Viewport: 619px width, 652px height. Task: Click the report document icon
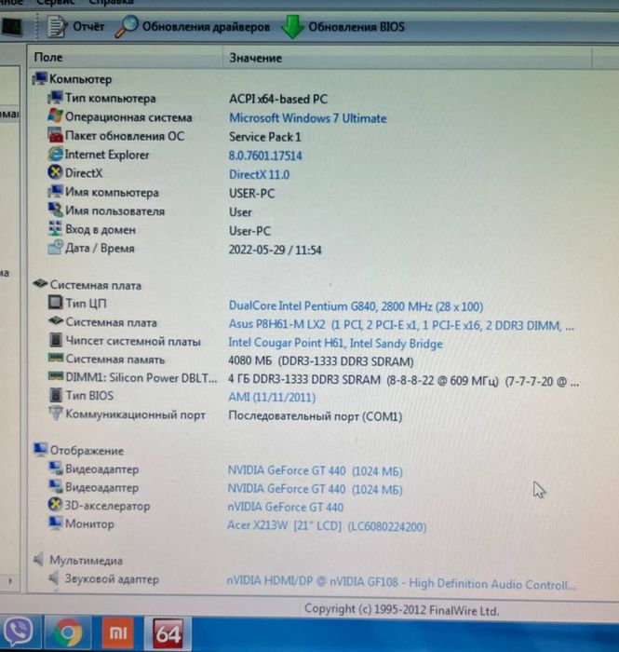coord(56,27)
